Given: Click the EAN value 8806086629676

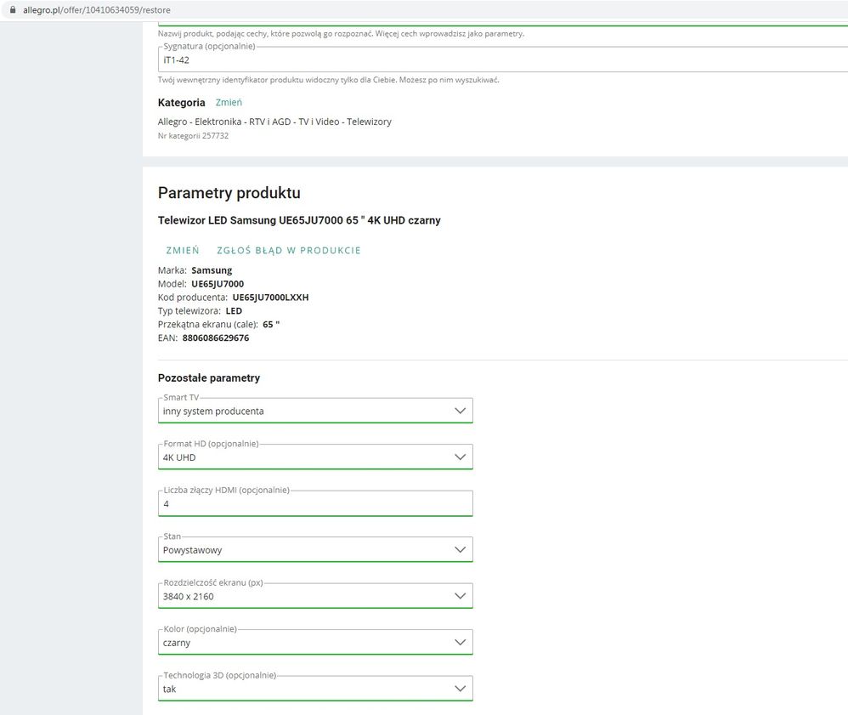Looking at the screenshot, I should coord(216,338).
